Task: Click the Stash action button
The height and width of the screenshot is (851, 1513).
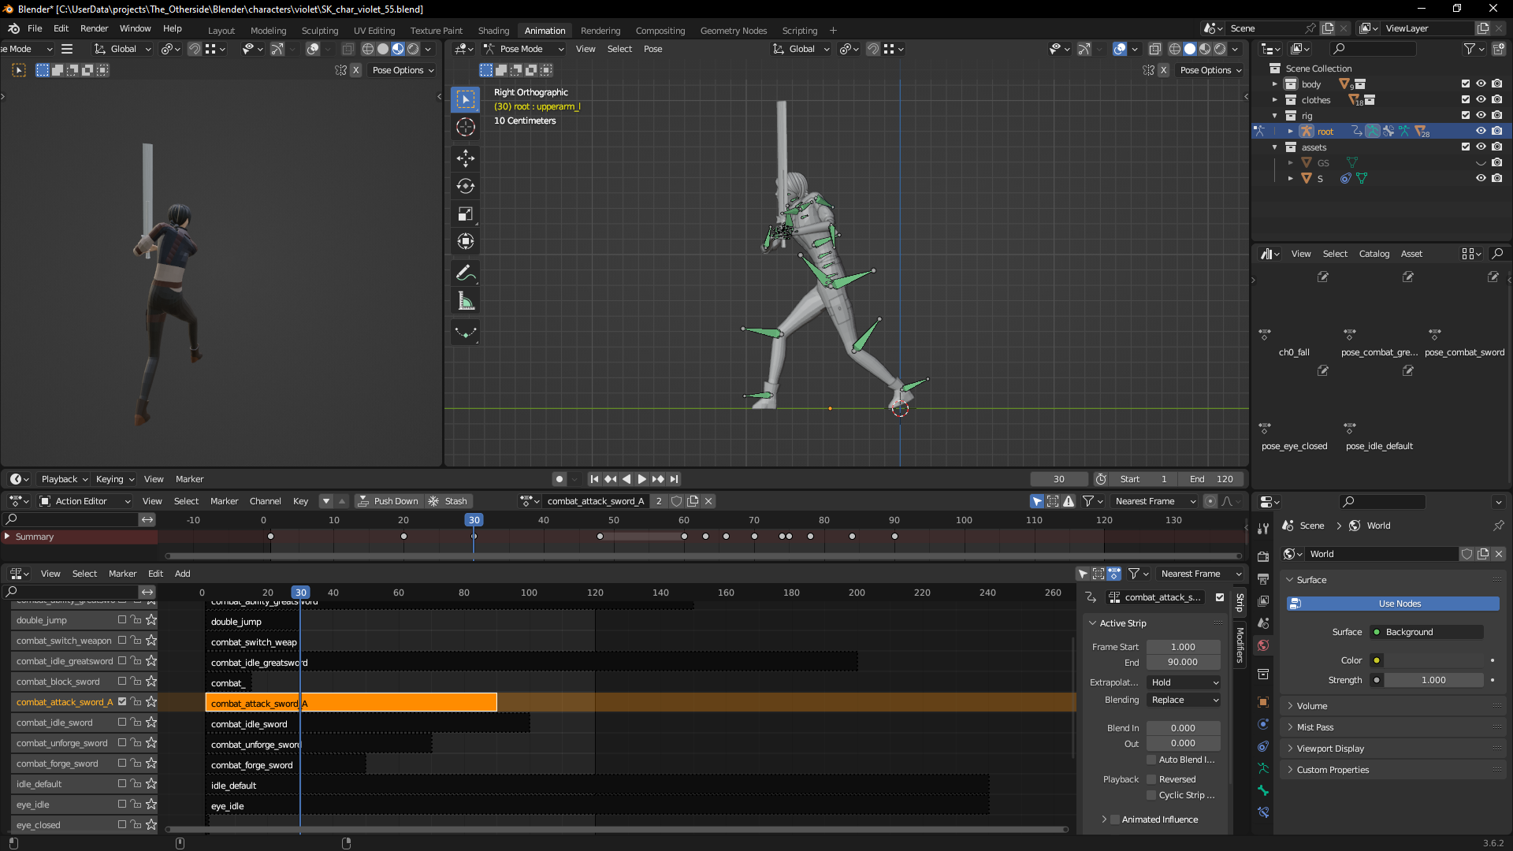Action: click(448, 501)
